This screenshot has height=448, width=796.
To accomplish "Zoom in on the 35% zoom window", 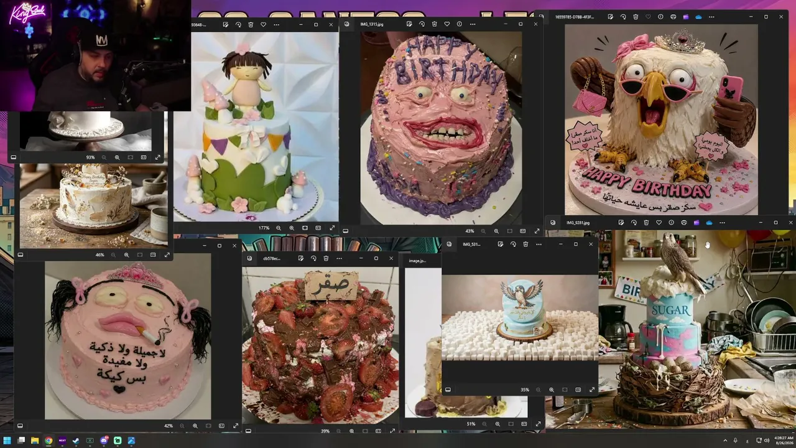I will (x=552, y=390).
